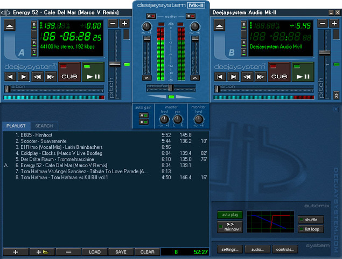Image resolution: width=342 pixels, height=259 pixels.
Task: Hit the cue button on deck B
Action: pyautogui.click(x=279, y=72)
